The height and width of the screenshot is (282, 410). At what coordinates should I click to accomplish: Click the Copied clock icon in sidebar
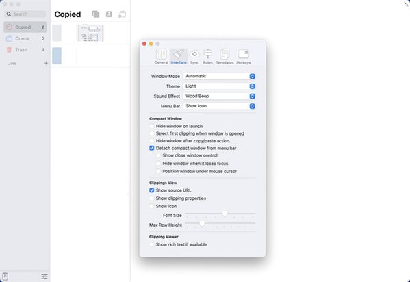coord(9,27)
